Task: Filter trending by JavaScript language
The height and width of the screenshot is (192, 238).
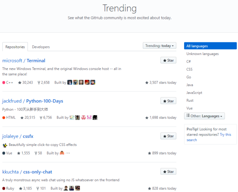Action: pyautogui.click(x=194, y=92)
